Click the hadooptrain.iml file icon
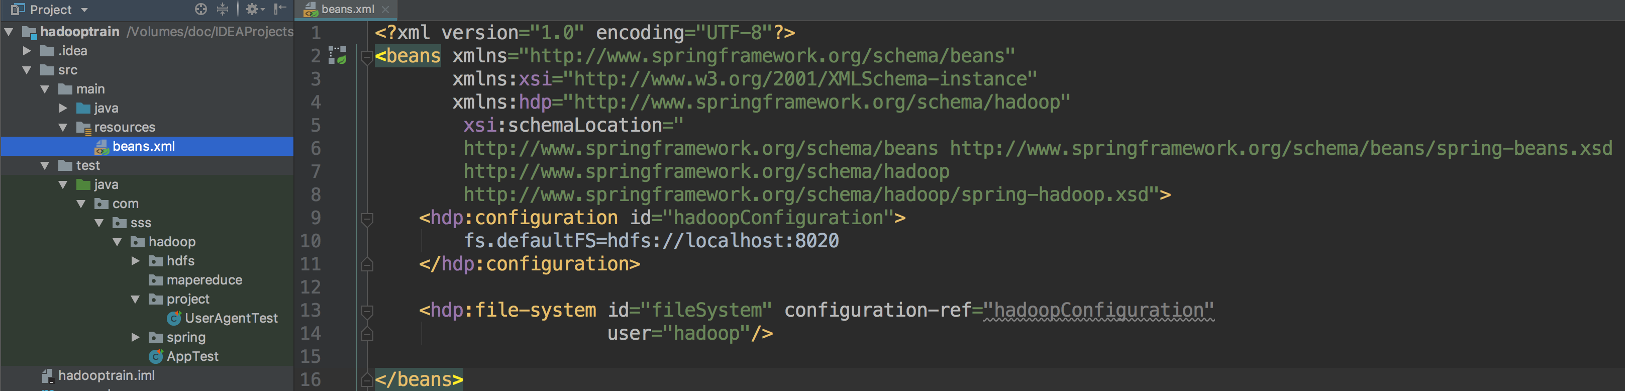The height and width of the screenshot is (391, 1625). 47,376
